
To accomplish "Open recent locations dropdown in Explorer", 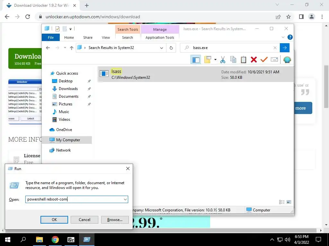I will [65, 48].
